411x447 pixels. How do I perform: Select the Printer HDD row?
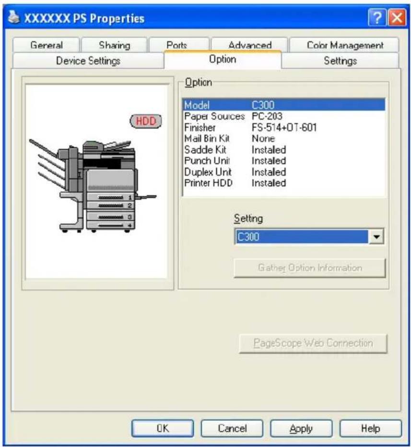pos(283,183)
